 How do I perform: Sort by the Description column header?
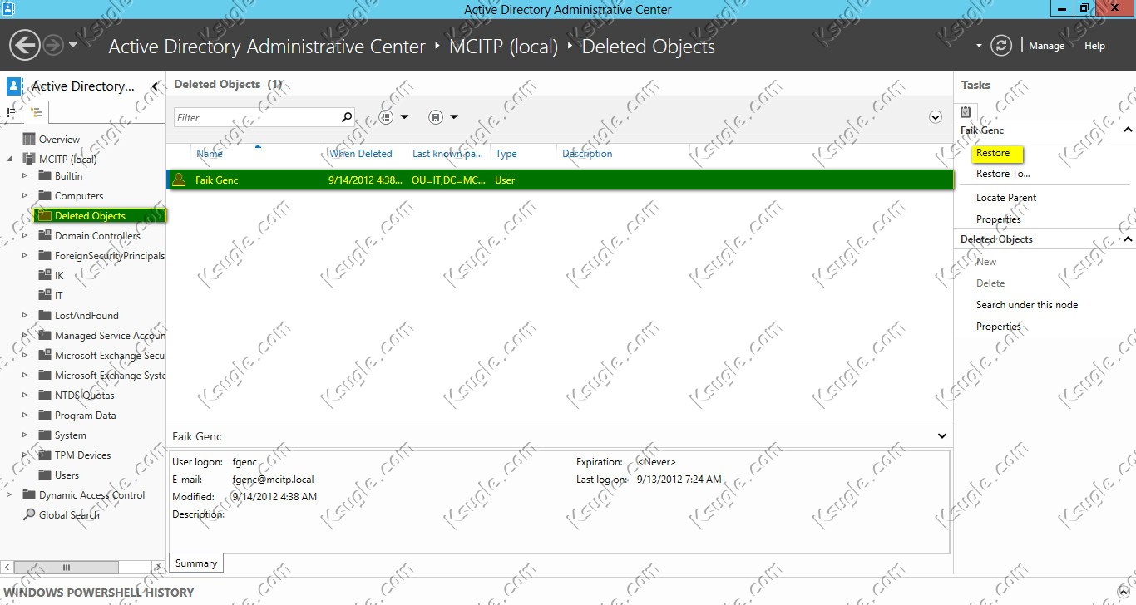(587, 154)
